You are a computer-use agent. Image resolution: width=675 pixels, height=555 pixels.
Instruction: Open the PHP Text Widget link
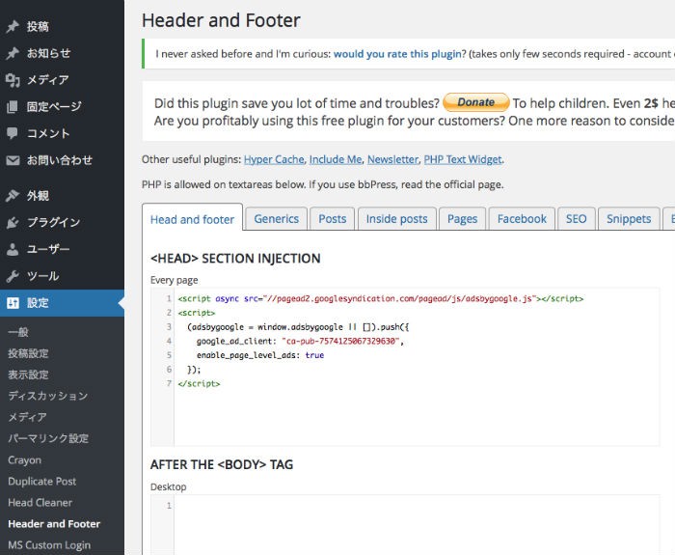463,159
